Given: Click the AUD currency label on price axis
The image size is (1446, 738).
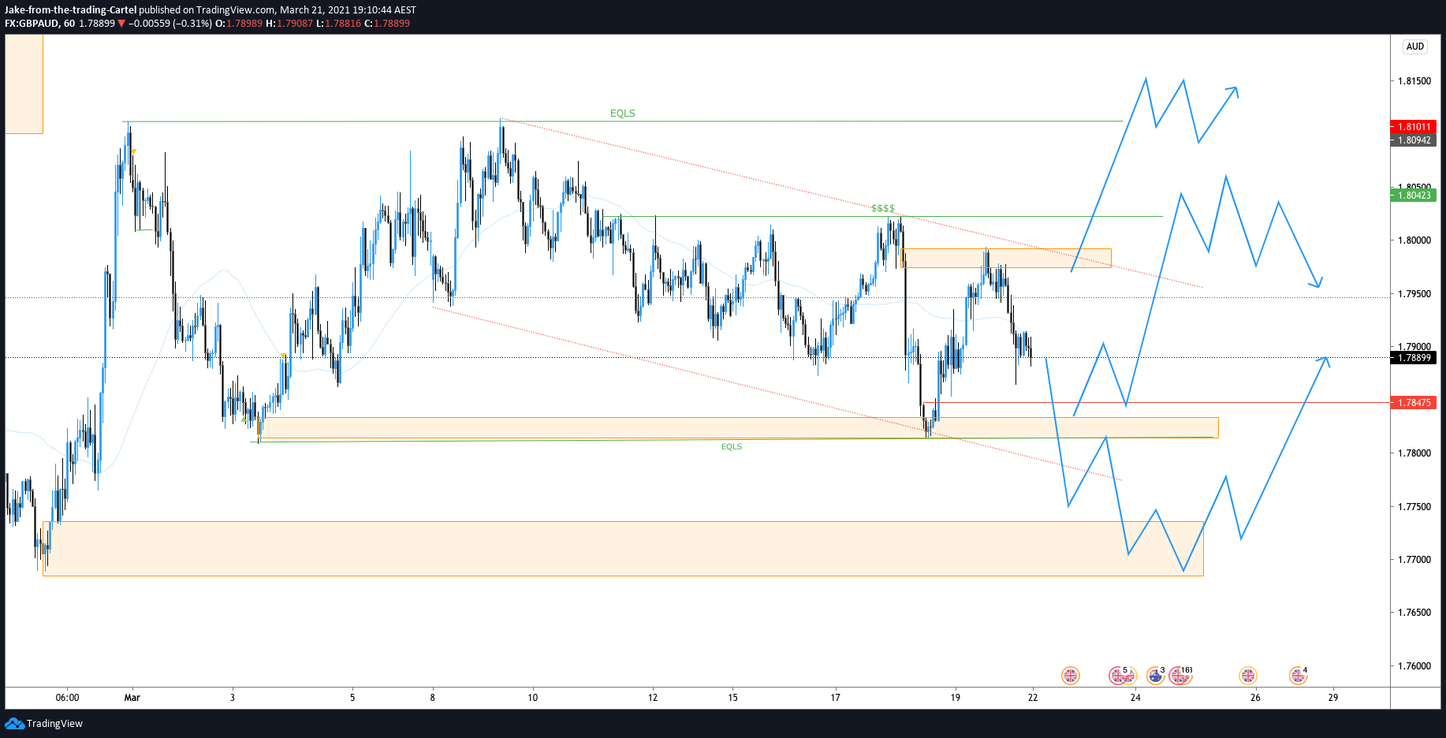Looking at the screenshot, I should point(1415,47).
